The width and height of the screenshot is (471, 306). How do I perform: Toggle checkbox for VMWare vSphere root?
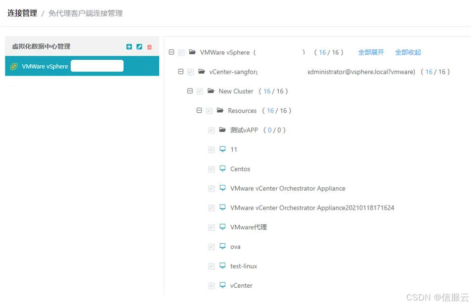pyautogui.click(x=181, y=52)
